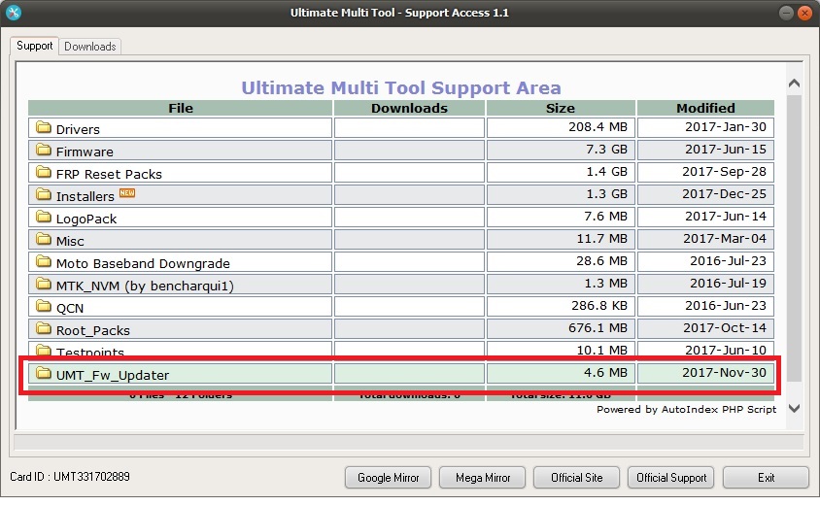Open the Installers folder link

tap(85, 196)
